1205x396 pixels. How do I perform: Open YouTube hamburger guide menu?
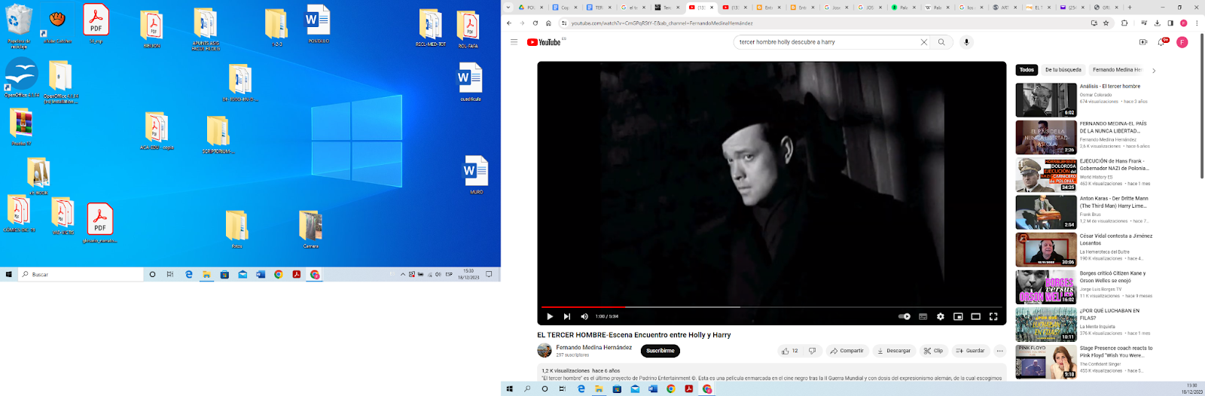pos(514,42)
